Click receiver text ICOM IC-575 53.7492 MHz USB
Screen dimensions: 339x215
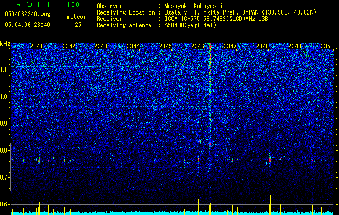216,19
